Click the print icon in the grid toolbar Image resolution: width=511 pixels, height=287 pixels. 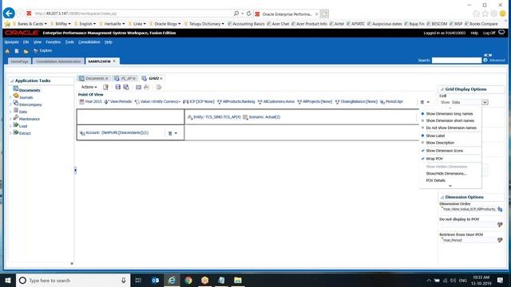[146, 87]
